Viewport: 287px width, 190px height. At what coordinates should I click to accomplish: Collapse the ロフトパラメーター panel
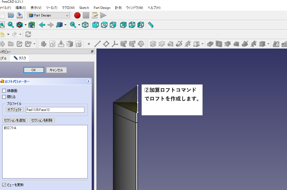(88, 82)
